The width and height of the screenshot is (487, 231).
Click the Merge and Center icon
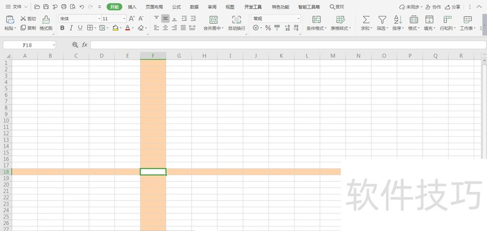pyautogui.click(x=214, y=19)
